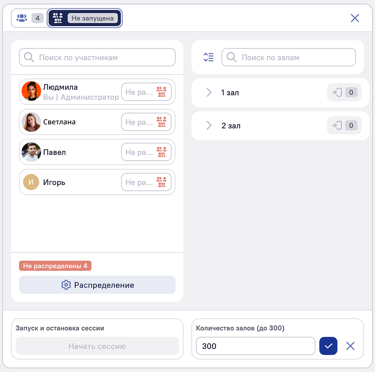Confirm room count with the checkmark button
Screen dimensions: 375x372
tap(328, 346)
